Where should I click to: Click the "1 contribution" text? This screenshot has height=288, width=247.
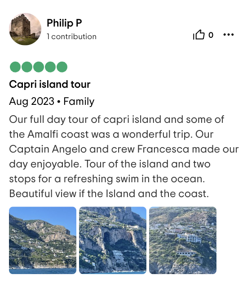click(x=71, y=36)
